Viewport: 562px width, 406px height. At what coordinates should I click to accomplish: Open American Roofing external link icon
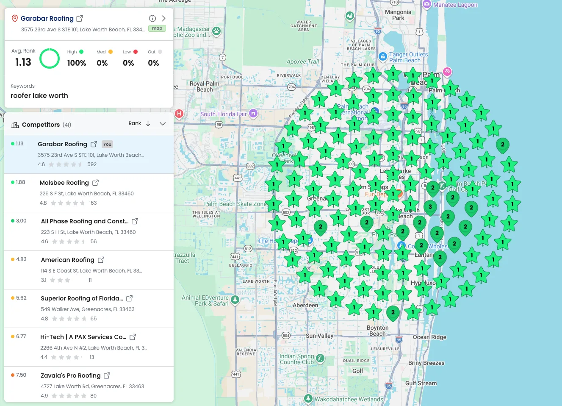coord(101,260)
